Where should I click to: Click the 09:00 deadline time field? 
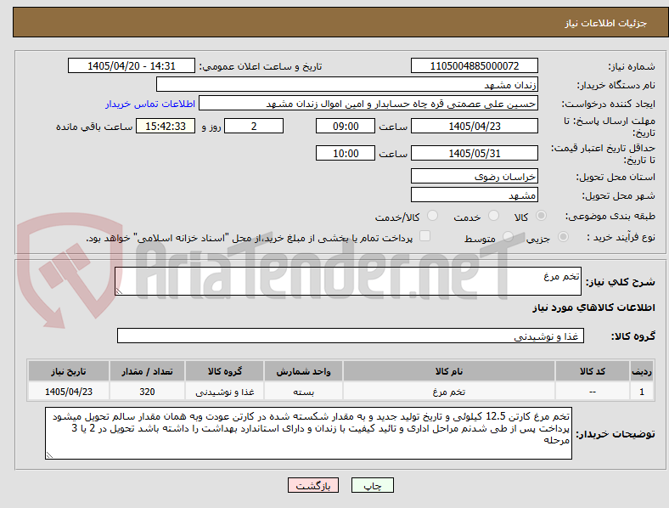pyautogui.click(x=346, y=126)
